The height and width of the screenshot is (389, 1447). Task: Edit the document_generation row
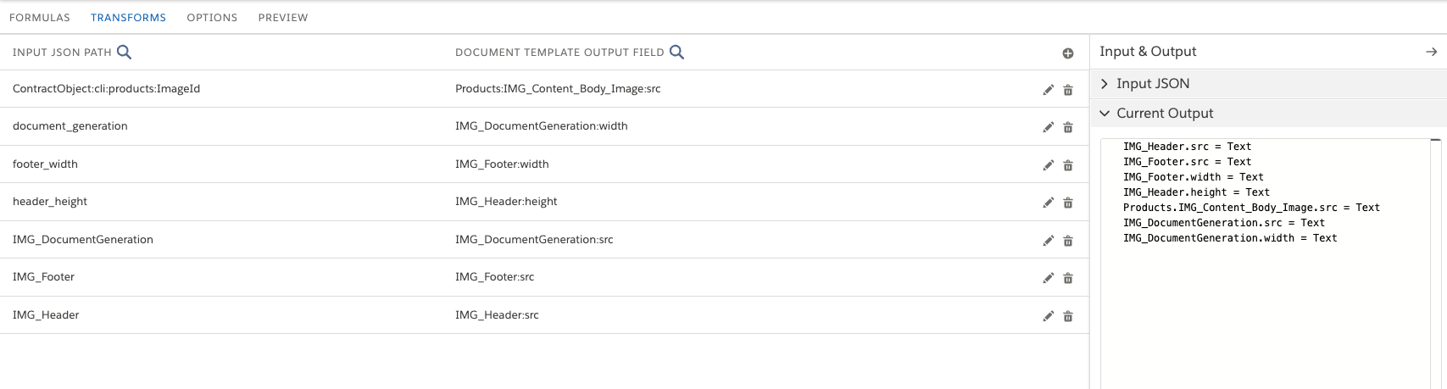(1049, 127)
